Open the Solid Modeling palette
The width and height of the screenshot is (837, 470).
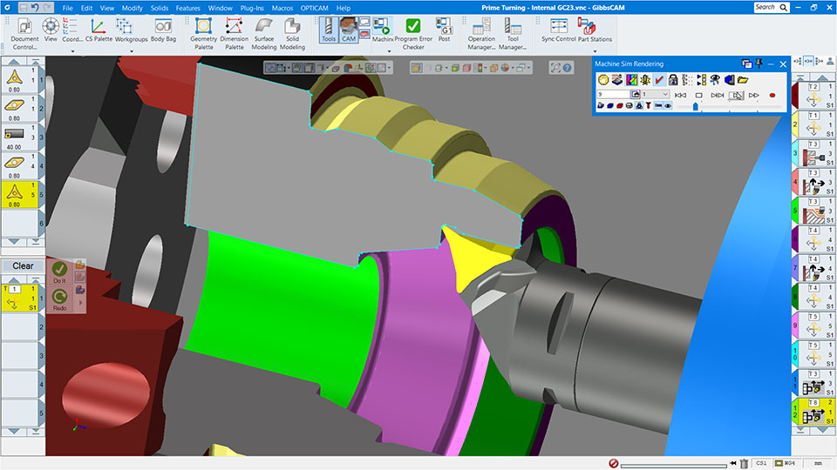pyautogui.click(x=292, y=34)
